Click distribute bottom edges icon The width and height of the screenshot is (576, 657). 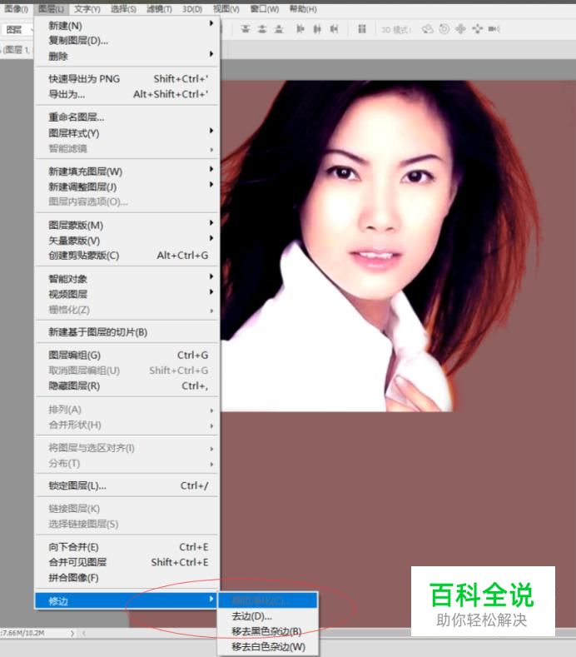pyautogui.click(x=279, y=29)
